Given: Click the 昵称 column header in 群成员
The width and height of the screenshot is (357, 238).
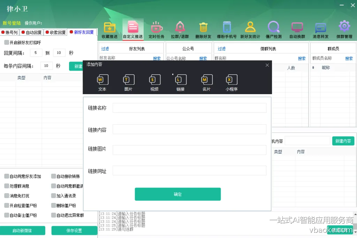Looking at the screenshot, I should [326, 68].
